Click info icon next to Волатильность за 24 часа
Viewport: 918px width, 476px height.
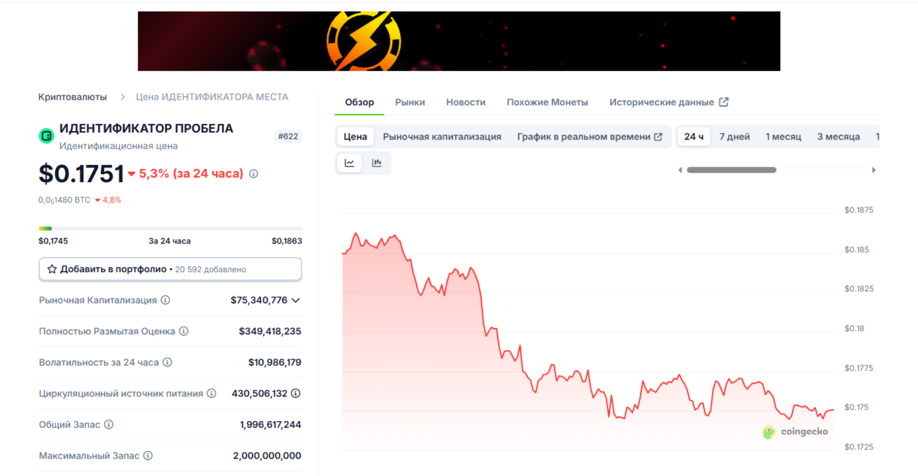pyautogui.click(x=168, y=362)
